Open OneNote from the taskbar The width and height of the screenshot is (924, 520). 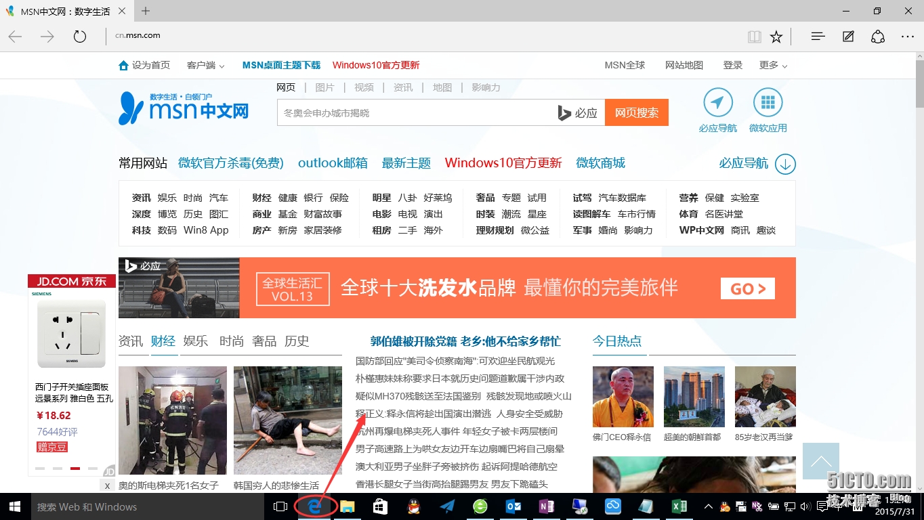click(x=547, y=506)
